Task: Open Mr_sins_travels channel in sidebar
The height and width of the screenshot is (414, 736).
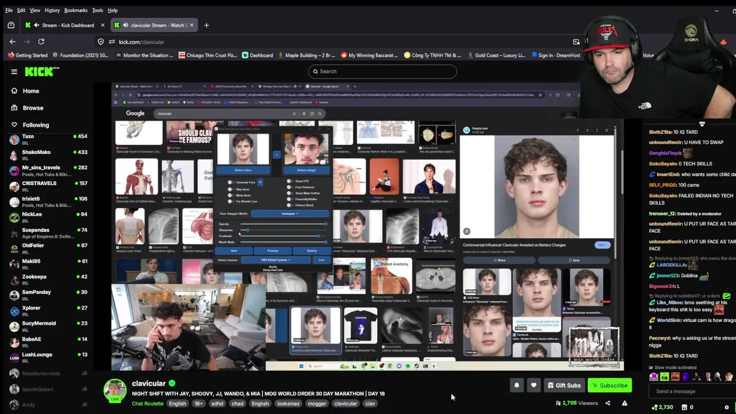Action: click(48, 171)
